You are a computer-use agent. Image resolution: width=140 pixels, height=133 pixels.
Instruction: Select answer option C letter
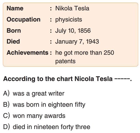pos(6,116)
